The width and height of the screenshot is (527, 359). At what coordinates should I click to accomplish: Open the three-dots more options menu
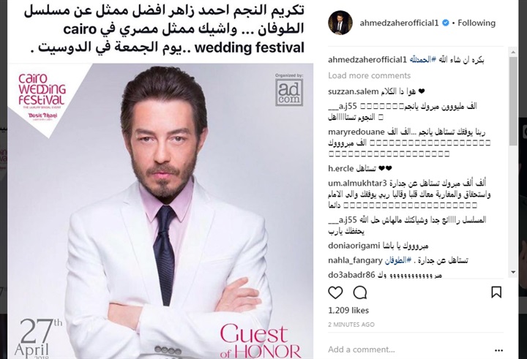[498, 350]
